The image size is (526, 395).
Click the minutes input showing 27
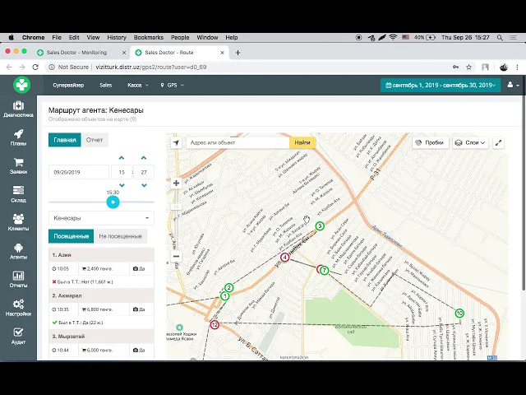(144, 172)
